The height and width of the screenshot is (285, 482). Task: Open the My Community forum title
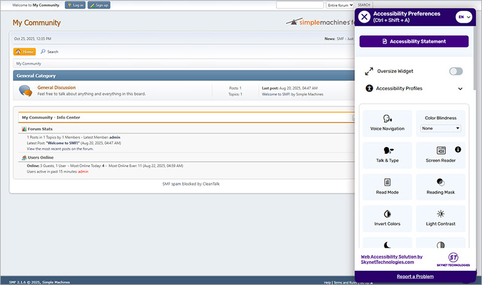pos(37,23)
